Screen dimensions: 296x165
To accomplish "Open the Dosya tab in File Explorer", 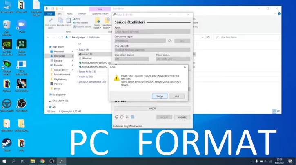I will pos(49,14).
